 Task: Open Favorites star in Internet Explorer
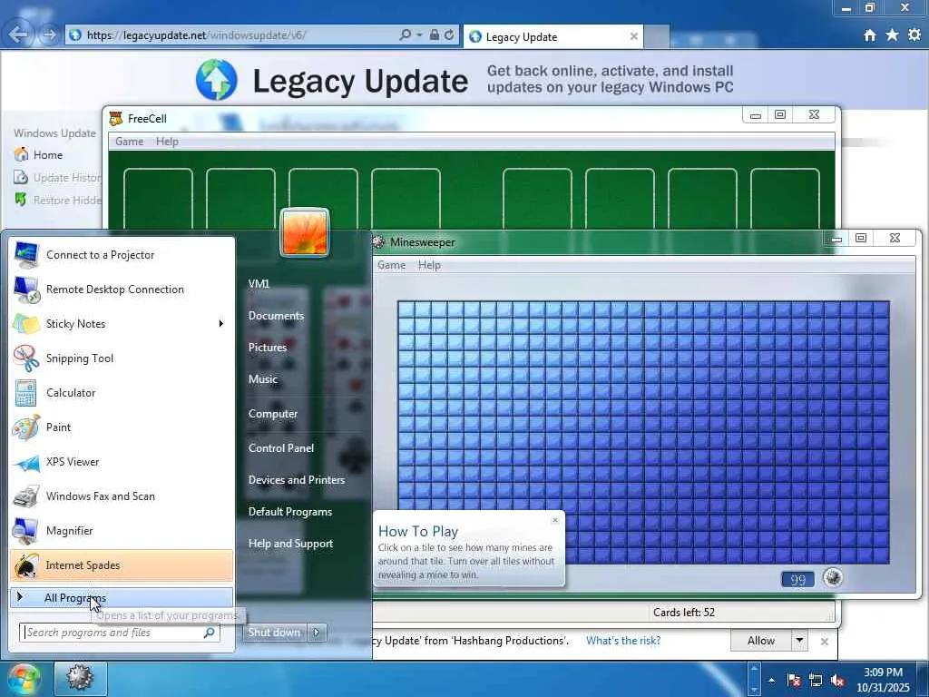pyautogui.click(x=893, y=35)
